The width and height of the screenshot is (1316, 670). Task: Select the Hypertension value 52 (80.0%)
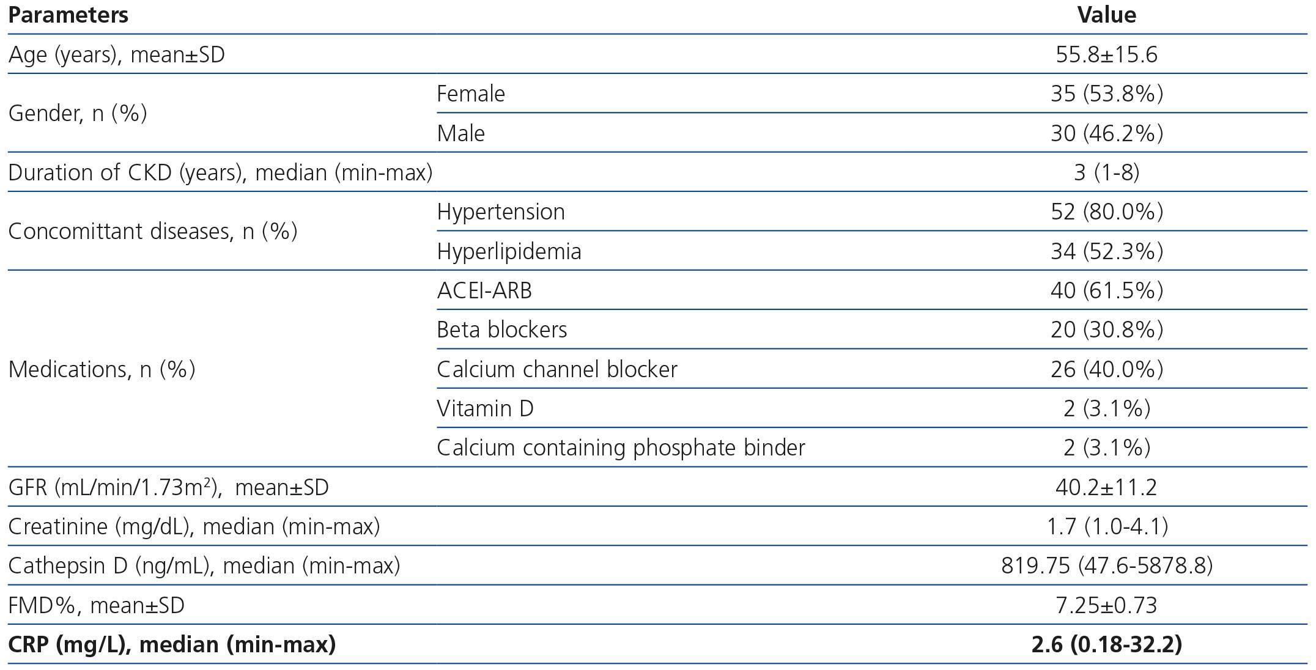[1106, 212]
